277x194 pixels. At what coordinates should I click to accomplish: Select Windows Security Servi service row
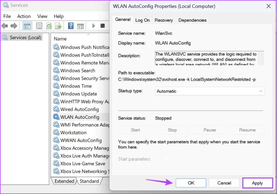[81, 78]
